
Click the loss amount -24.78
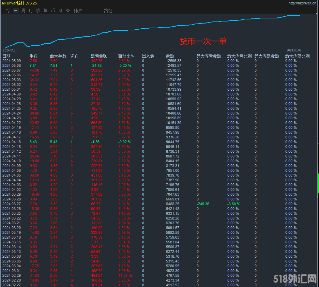[x=96, y=65]
